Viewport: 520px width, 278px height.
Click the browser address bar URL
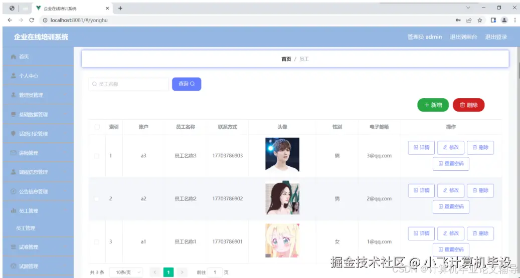tap(79, 20)
